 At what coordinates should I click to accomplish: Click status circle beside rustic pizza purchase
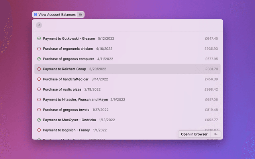tap(39, 89)
